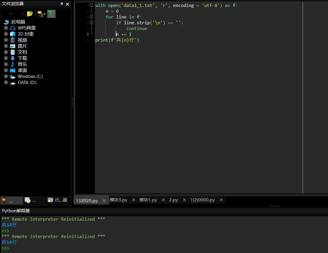Click the 桌面 desktop icon
The image size is (328, 253).
coord(13,70)
